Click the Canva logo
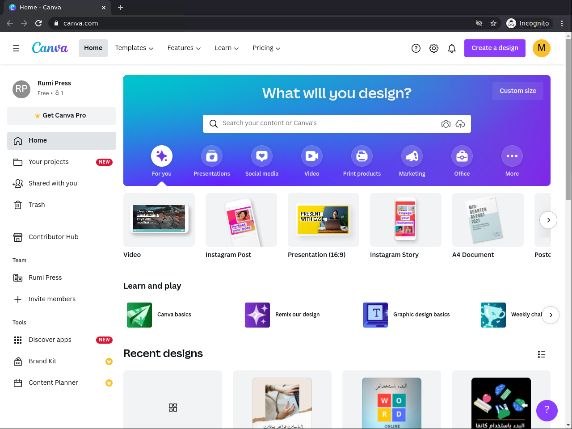572x429 pixels. (x=50, y=48)
